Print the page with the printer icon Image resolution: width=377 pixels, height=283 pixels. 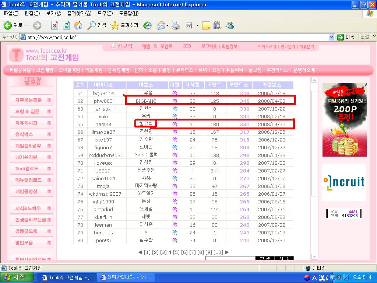176,25
